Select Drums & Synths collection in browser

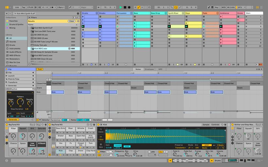click(x=16, y=25)
